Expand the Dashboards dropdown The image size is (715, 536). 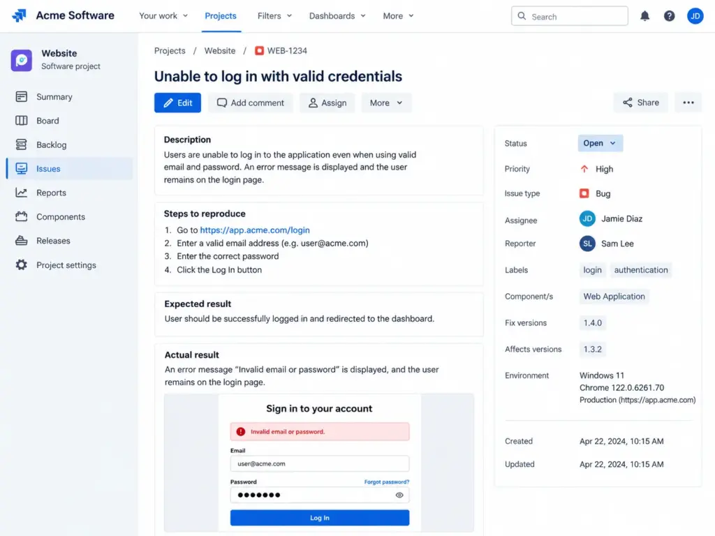(x=337, y=16)
